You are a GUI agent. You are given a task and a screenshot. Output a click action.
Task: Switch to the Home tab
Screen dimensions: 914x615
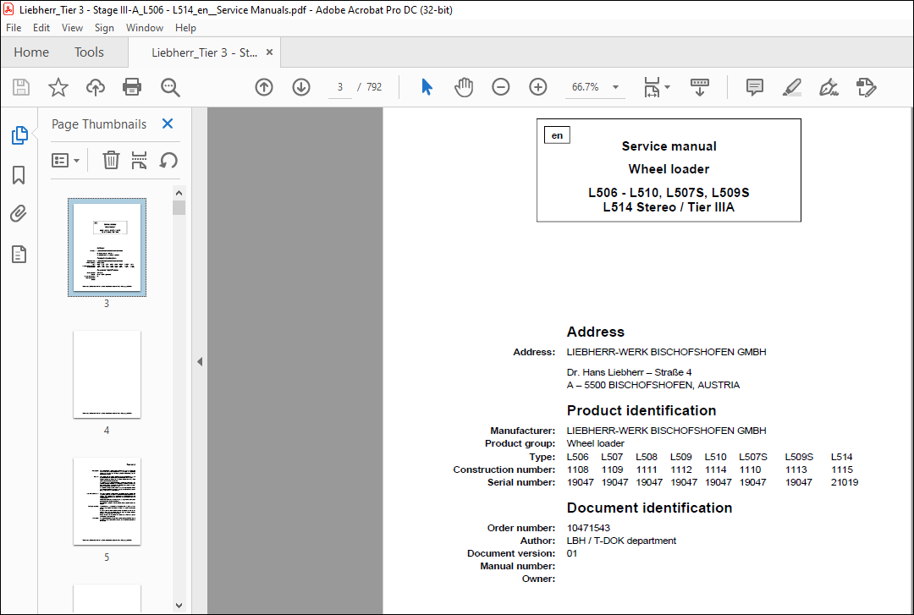(x=31, y=52)
